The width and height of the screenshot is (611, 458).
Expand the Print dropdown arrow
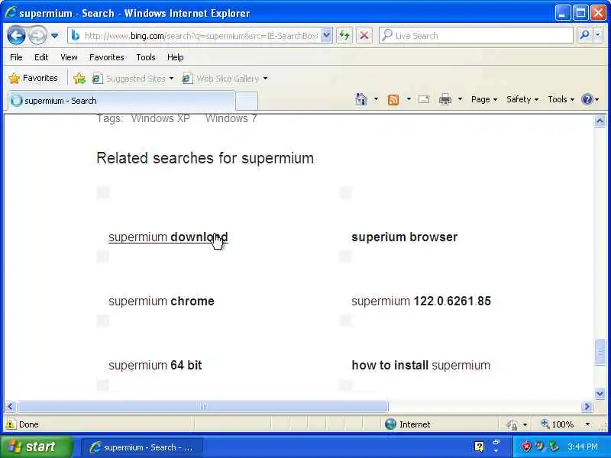[460, 99]
